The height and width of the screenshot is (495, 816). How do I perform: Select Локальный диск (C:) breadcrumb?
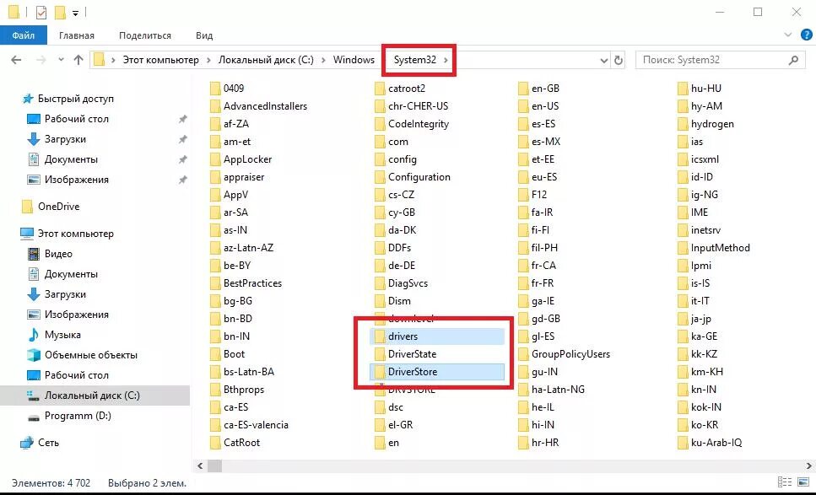click(266, 60)
